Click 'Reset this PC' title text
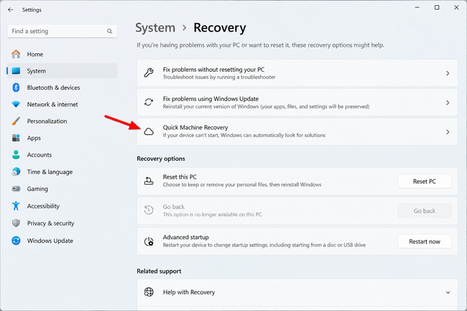 (180, 177)
